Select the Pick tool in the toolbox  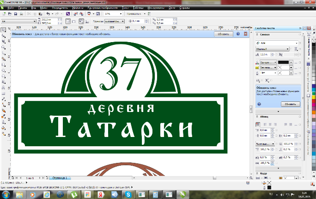coord(3,30)
